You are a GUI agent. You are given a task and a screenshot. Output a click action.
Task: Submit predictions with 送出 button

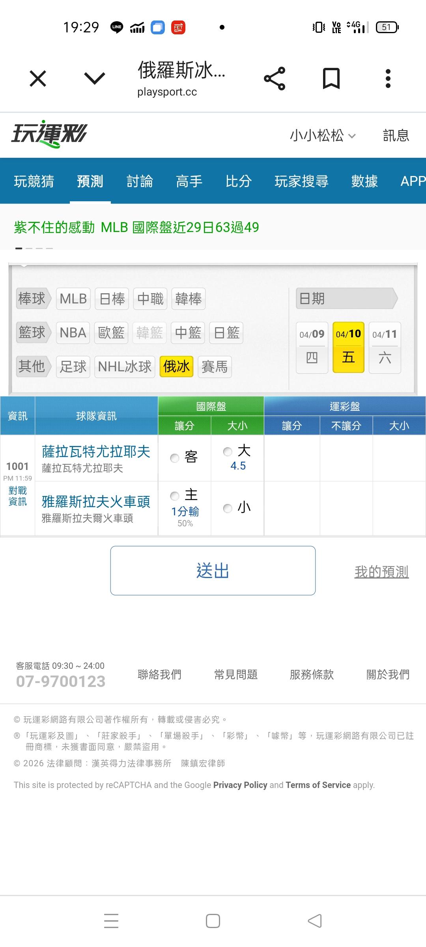[x=213, y=571]
